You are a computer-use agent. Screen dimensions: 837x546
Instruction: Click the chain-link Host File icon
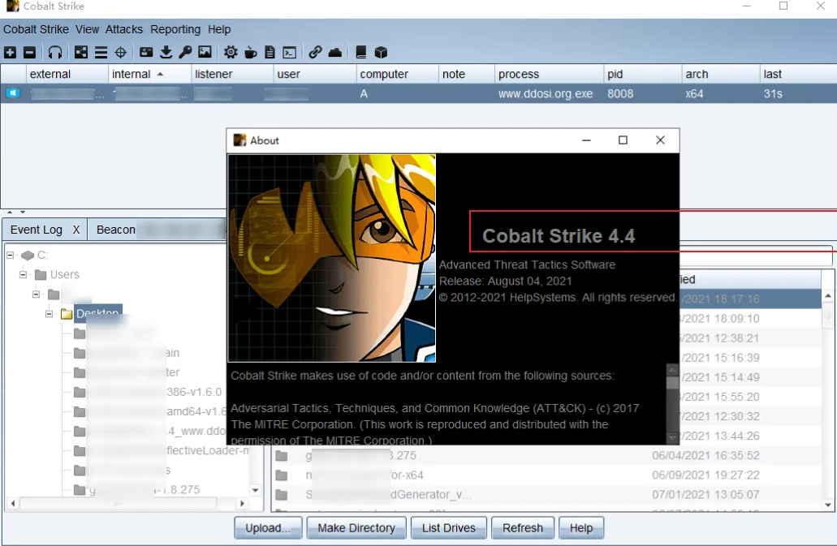click(315, 52)
